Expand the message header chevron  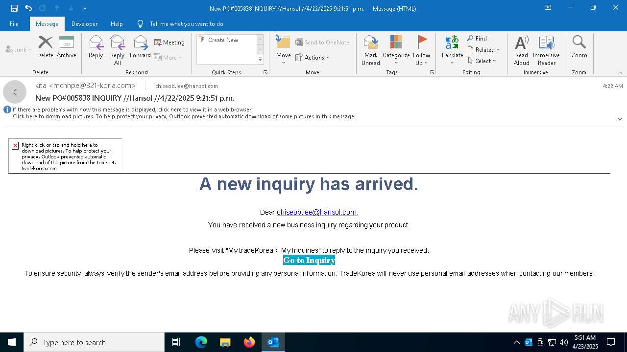[620, 119]
